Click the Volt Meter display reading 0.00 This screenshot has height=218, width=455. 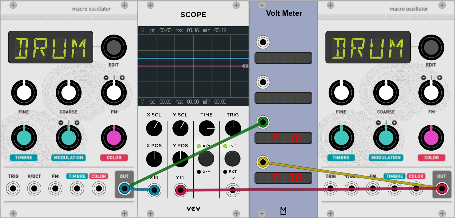click(x=283, y=178)
